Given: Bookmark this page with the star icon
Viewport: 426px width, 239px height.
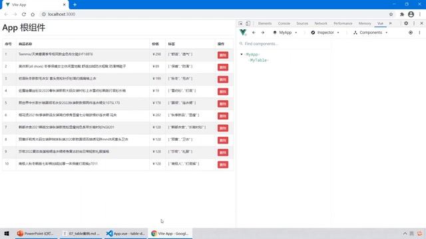Looking at the screenshot, I should point(391,15).
